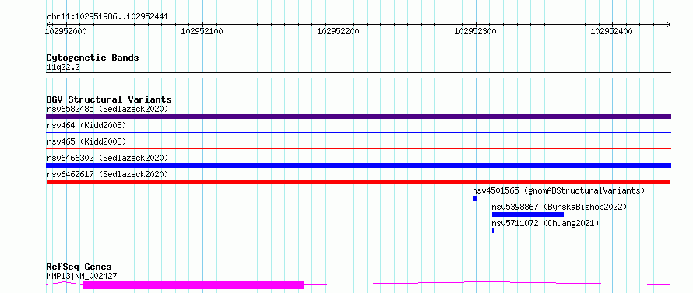Click the dark purple nsv6582485 bar

tap(358, 117)
